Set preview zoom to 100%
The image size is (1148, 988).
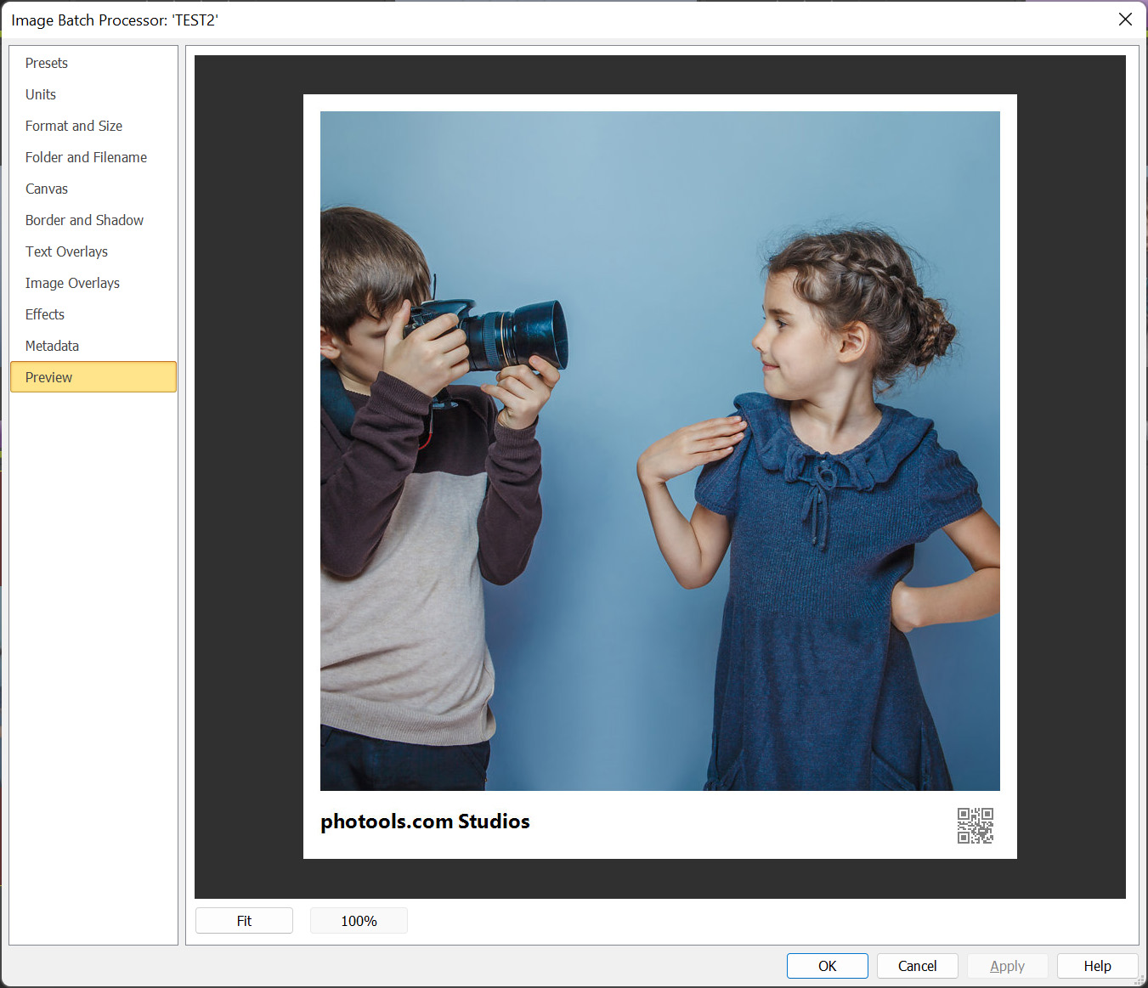[359, 921]
